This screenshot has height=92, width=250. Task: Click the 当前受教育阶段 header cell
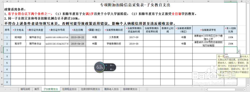point(114,30)
